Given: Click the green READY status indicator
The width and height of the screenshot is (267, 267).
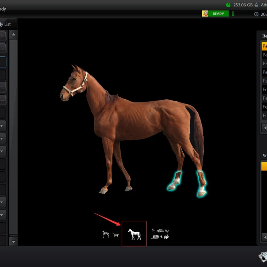Looking at the screenshot, I should point(218,14).
